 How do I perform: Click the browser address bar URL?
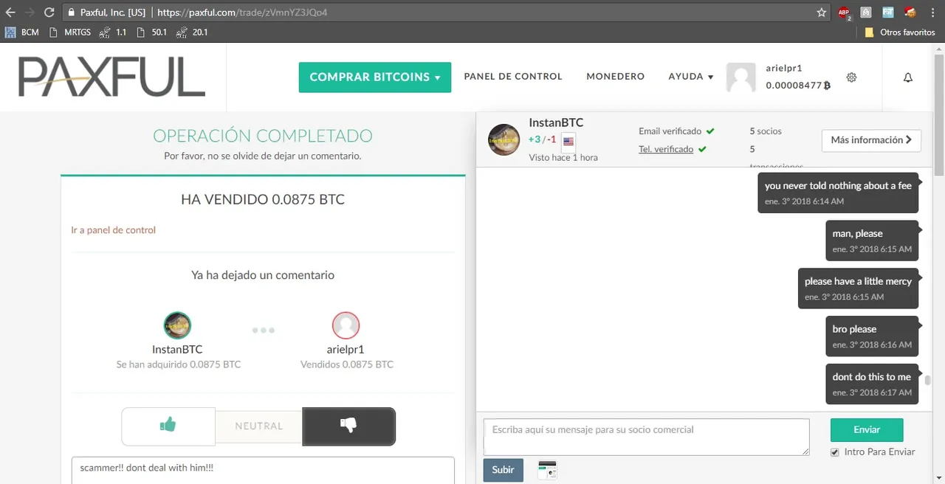(x=243, y=13)
